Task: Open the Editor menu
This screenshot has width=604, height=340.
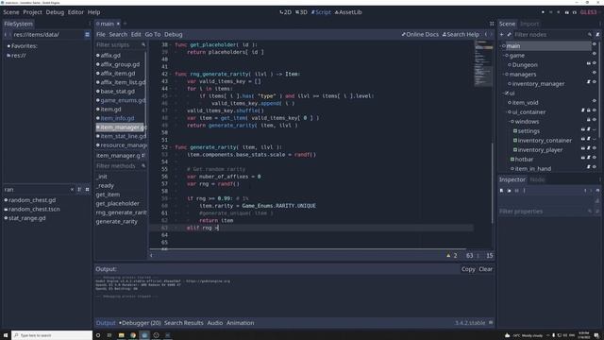Action: coord(75,12)
